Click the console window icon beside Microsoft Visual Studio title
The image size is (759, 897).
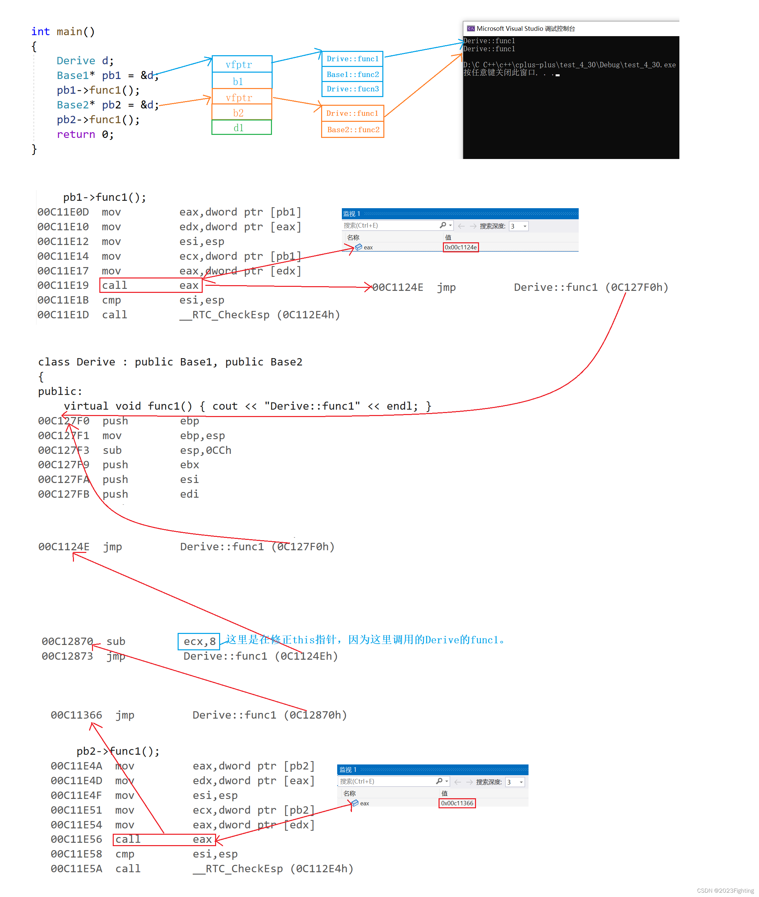point(471,28)
